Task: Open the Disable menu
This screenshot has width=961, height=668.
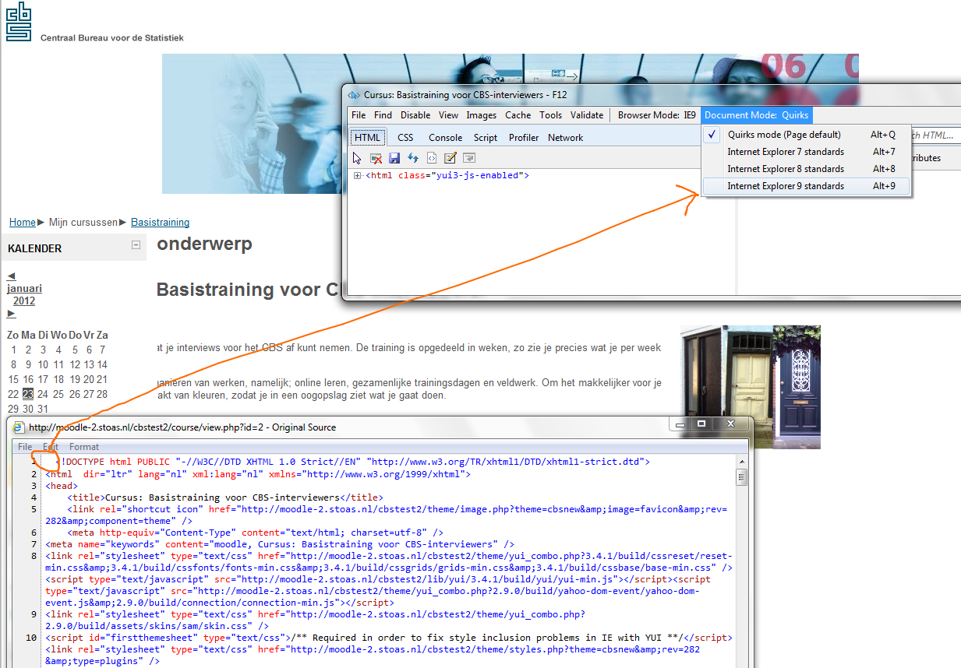Action: click(x=415, y=115)
